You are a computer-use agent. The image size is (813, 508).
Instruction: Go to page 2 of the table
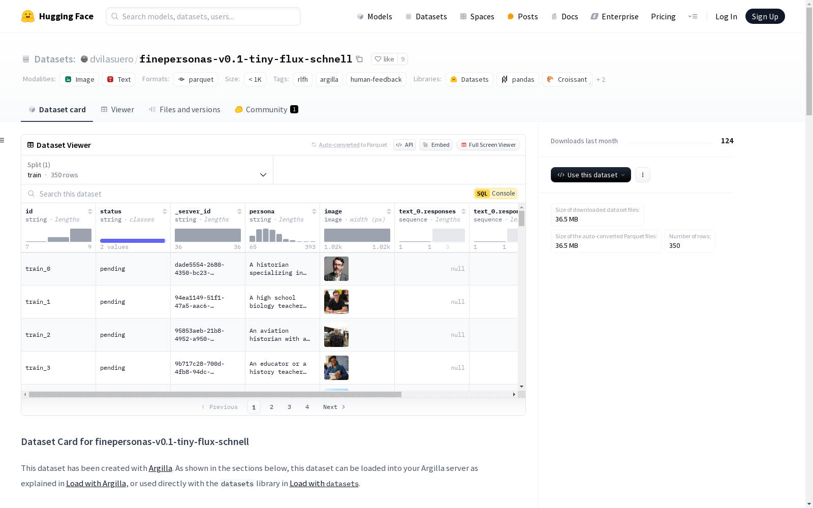click(x=272, y=407)
